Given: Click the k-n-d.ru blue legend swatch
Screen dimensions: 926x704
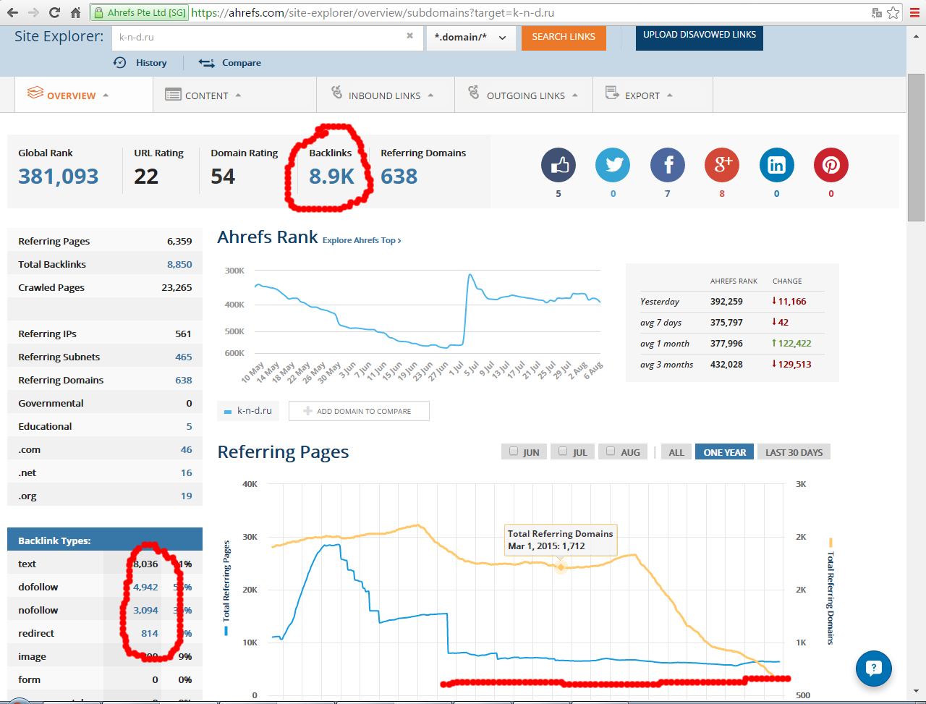Looking at the screenshot, I should (x=228, y=411).
